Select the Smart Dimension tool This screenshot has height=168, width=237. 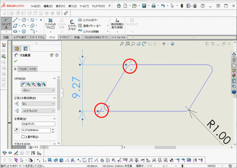pos(6,23)
